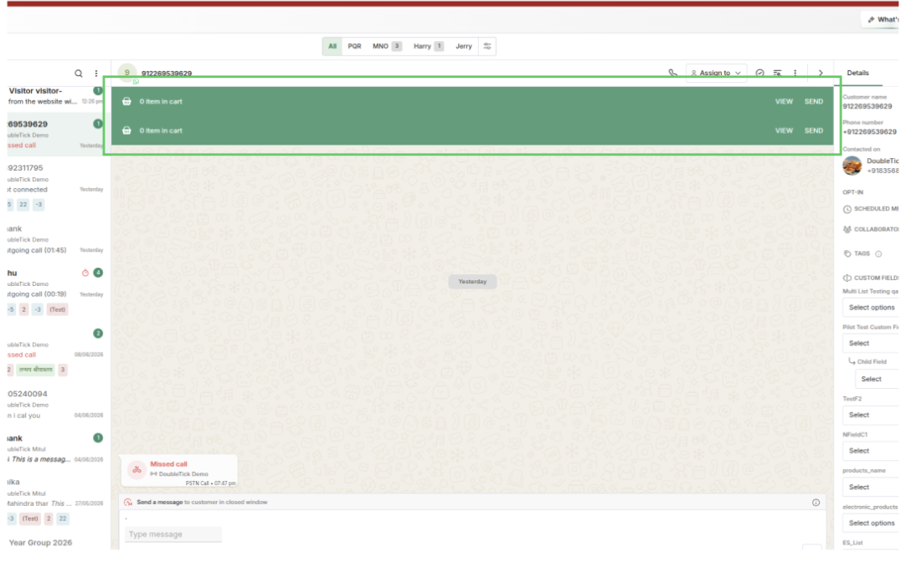Screen dimensions: 916x567
Task: Click unread badge 4 on 'hu' chat
Action: coord(98,273)
